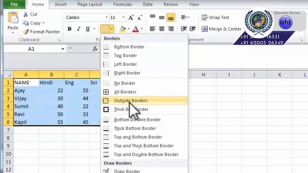Click Align Text Right icon

(171, 29)
